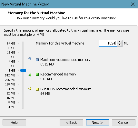Click the blue square legend for maximum memory

(x=37, y=60)
